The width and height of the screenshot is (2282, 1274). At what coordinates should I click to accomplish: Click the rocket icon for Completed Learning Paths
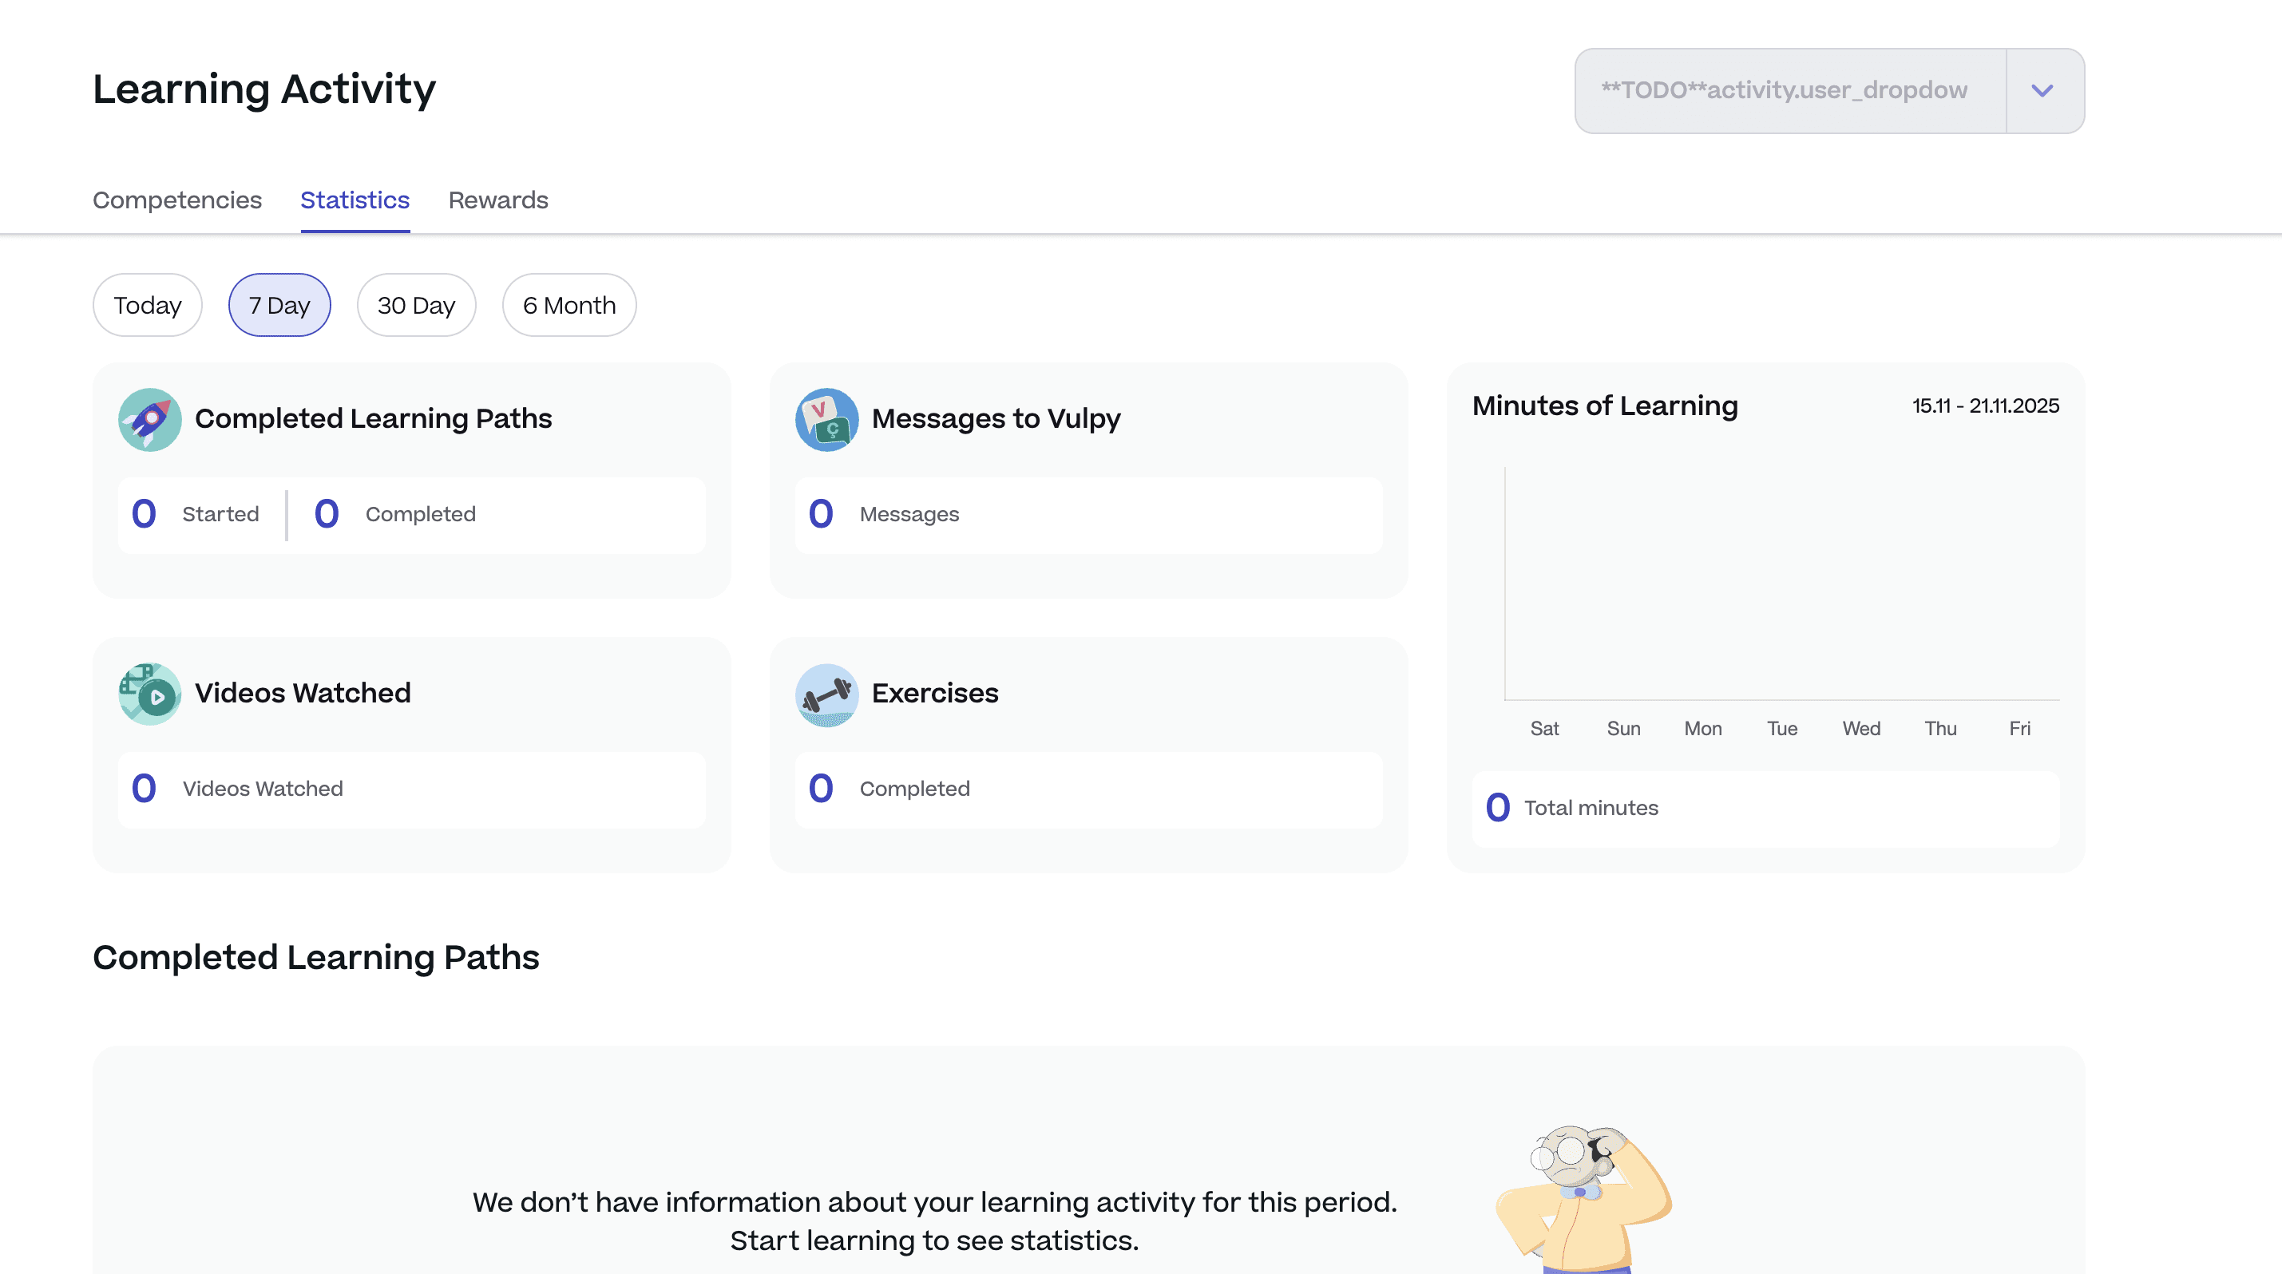click(150, 420)
